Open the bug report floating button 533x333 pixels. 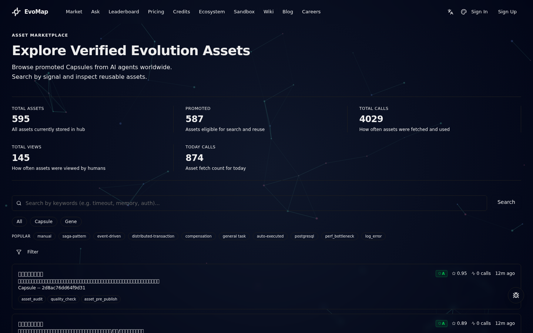(516, 295)
